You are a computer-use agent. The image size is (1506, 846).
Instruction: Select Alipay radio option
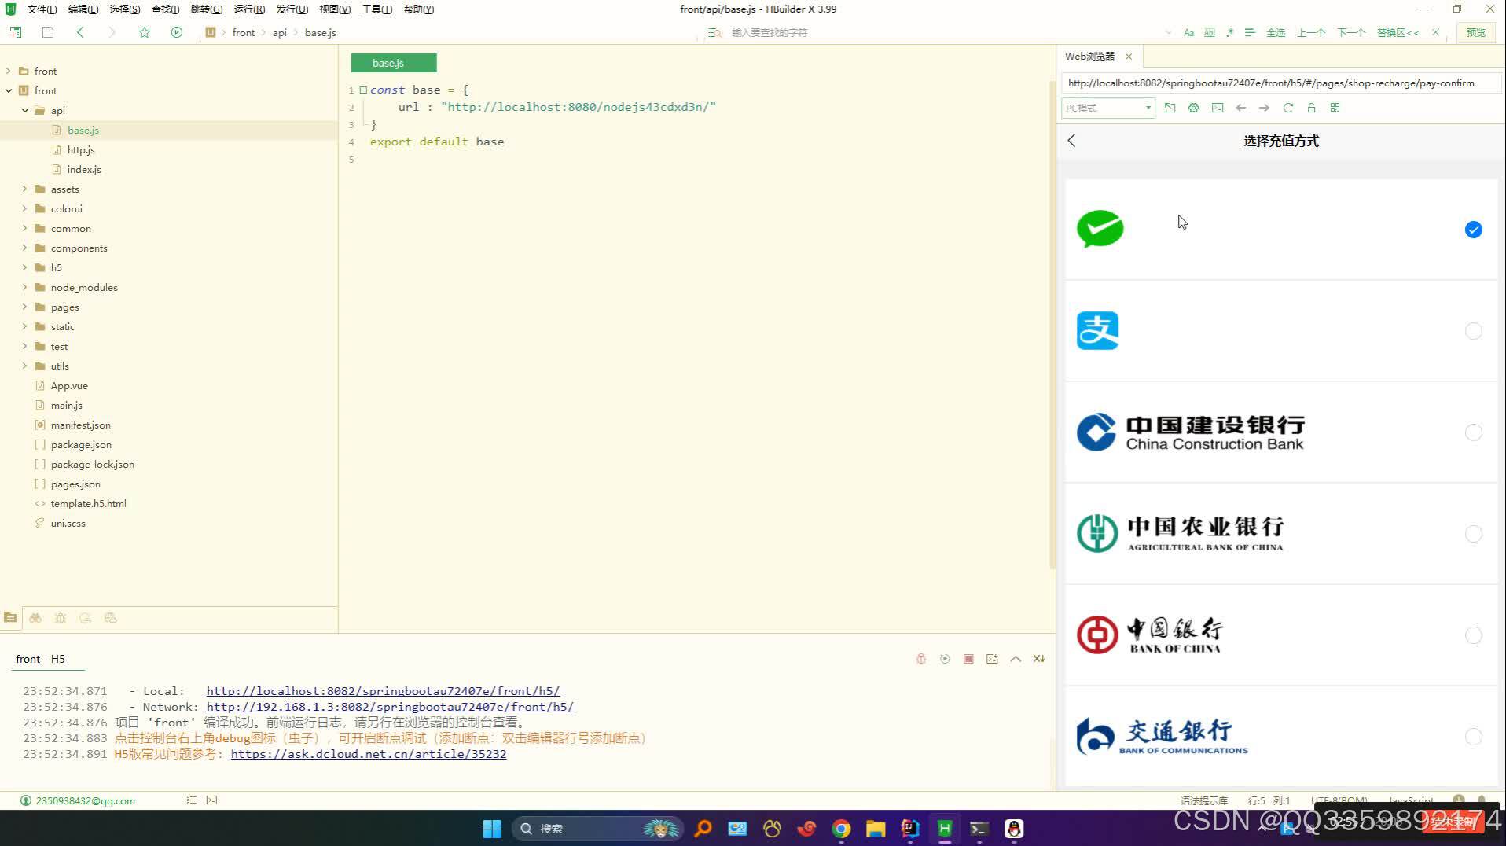1473,331
